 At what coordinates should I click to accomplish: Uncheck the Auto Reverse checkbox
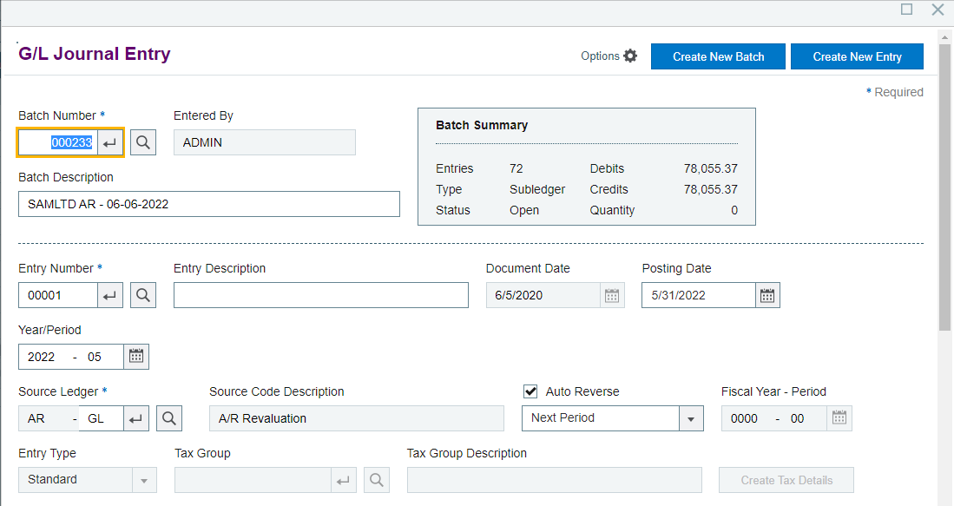click(530, 391)
